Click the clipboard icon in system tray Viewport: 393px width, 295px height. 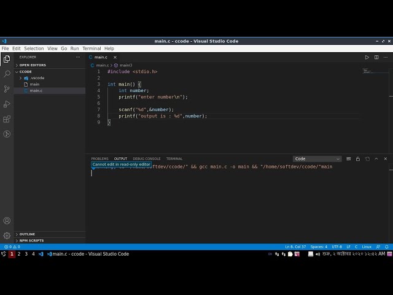coord(290,254)
